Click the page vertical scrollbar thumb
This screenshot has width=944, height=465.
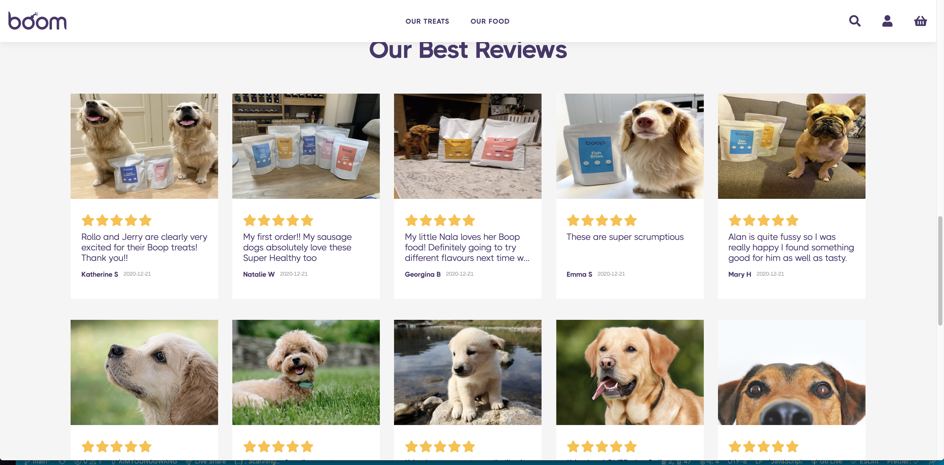[940, 271]
